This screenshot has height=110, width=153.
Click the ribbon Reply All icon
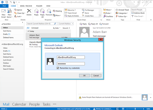[43, 11]
